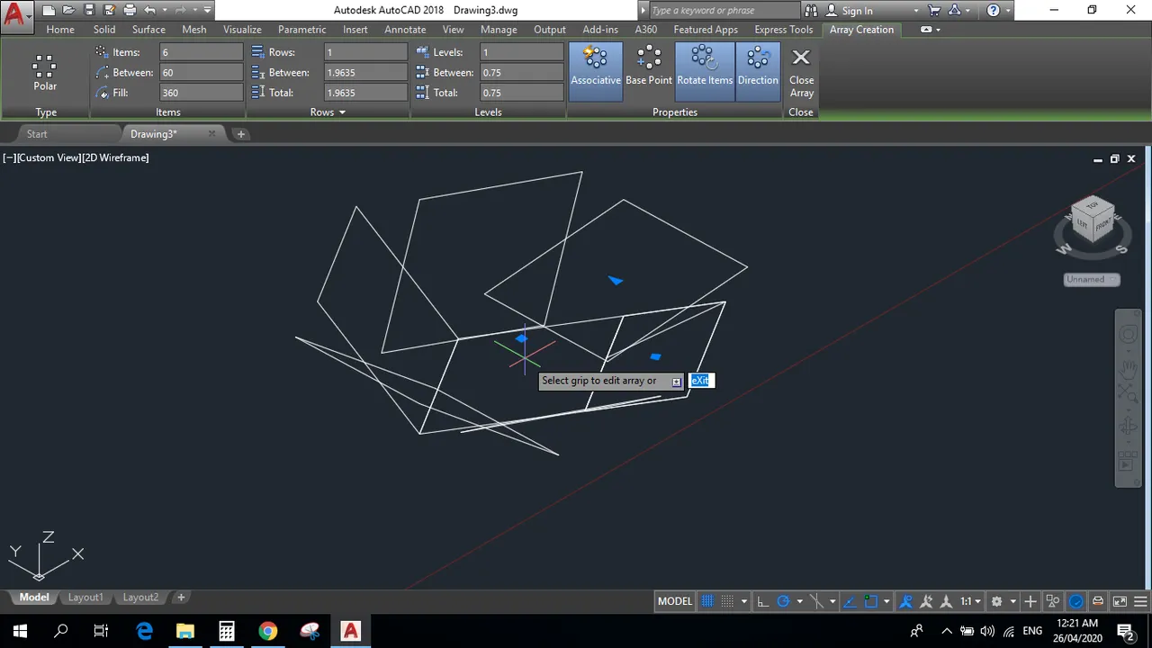Click the Open file icon in quick access toolbar
This screenshot has height=648, width=1152.
(x=68, y=11)
